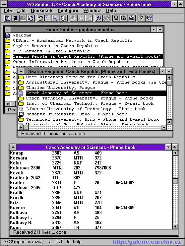Click TEL icon beside Masaryk University row
Image resolution: width=185 pixels, height=246 pixels.
(21, 114)
